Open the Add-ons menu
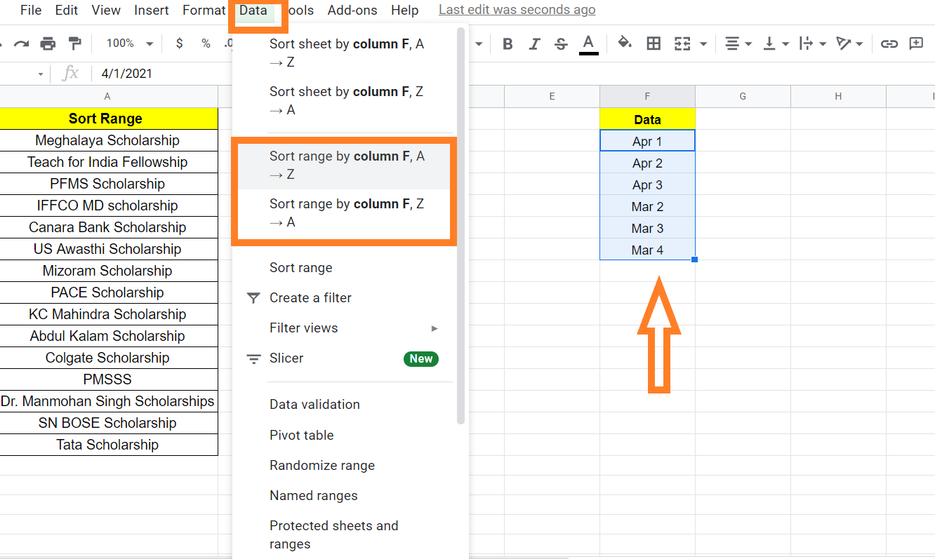Viewport: 935px width, 559px height. [x=352, y=10]
